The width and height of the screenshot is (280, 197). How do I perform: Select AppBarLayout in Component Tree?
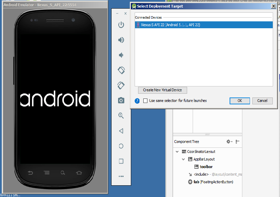coord(204,159)
